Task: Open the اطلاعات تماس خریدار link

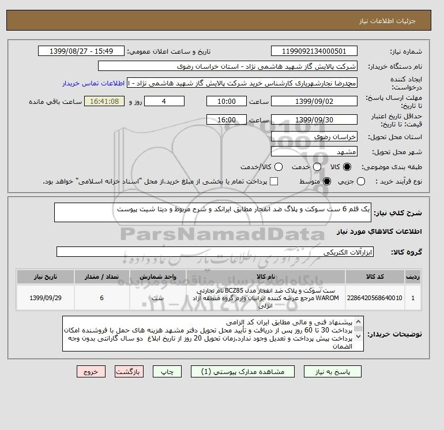Action: 93,83
